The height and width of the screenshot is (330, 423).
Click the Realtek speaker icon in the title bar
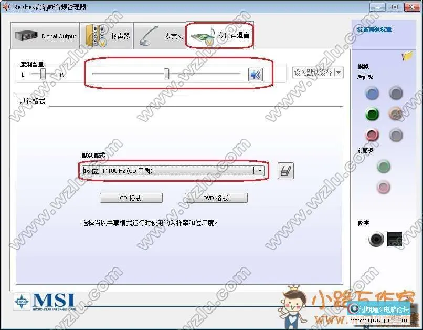coord(5,7)
